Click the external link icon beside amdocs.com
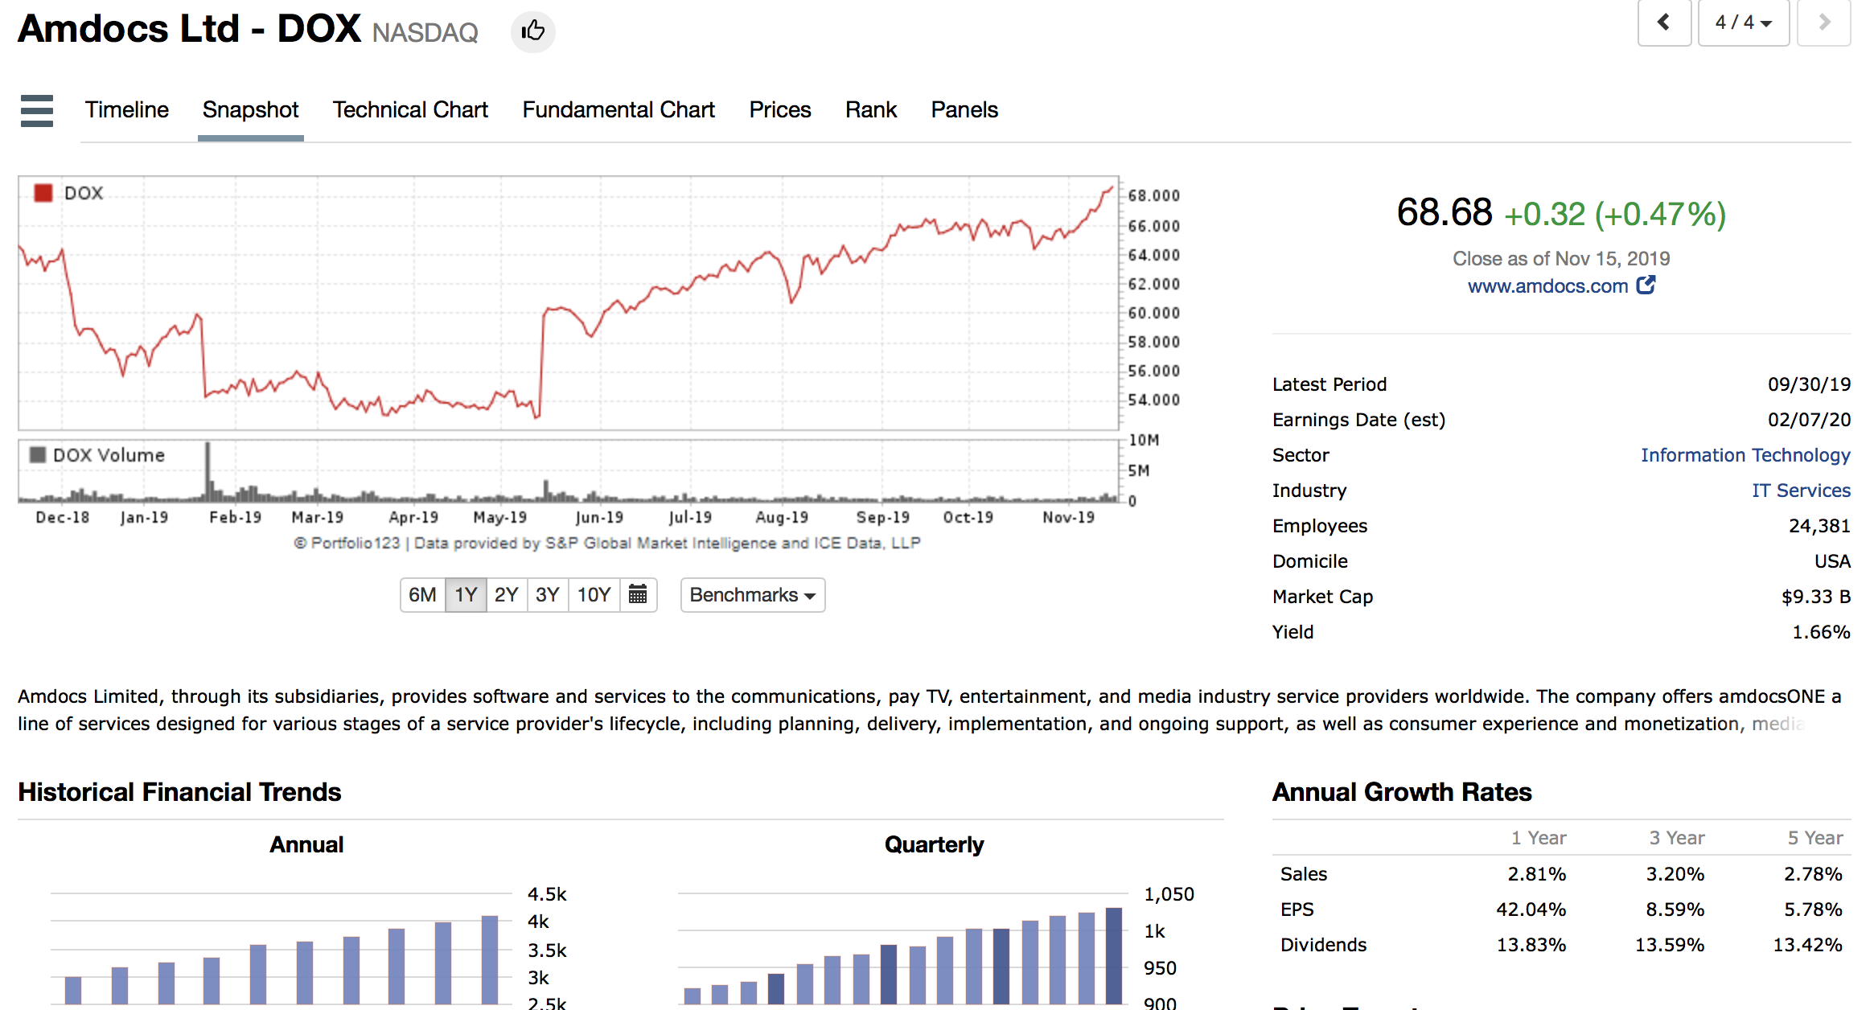 (1646, 285)
